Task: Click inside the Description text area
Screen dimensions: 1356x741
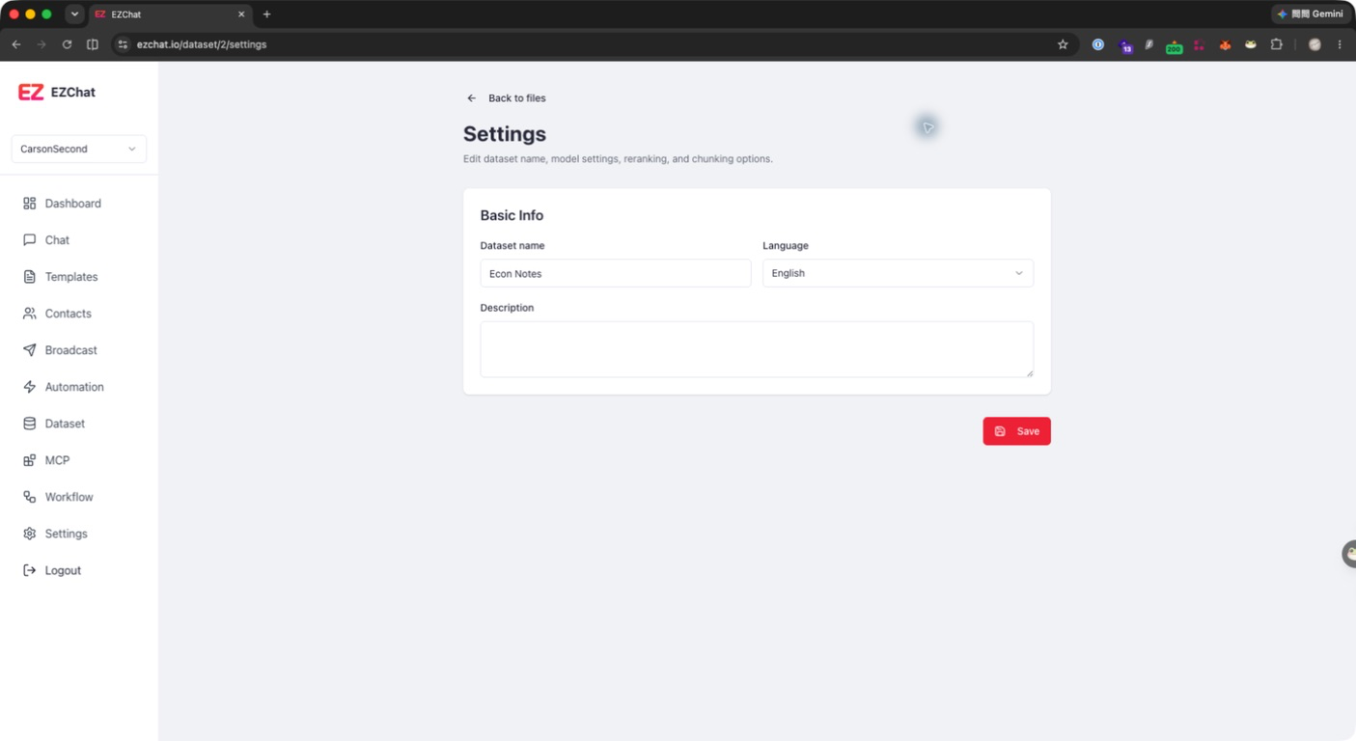Action: click(x=757, y=349)
